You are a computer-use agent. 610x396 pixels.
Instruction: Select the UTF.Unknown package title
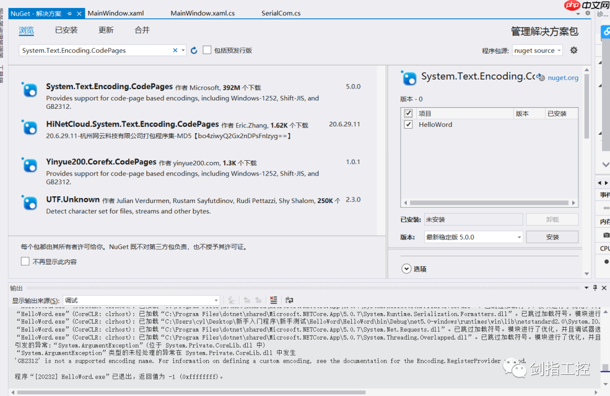(73, 199)
